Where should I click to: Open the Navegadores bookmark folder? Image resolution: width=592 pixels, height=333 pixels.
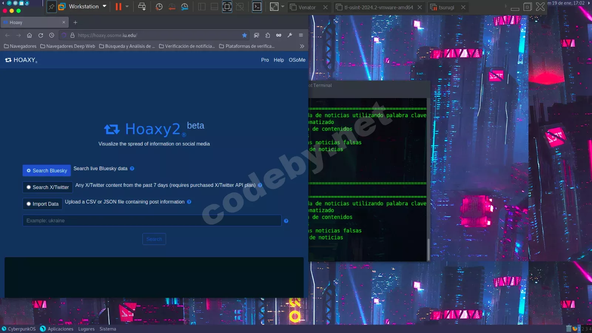coord(20,46)
